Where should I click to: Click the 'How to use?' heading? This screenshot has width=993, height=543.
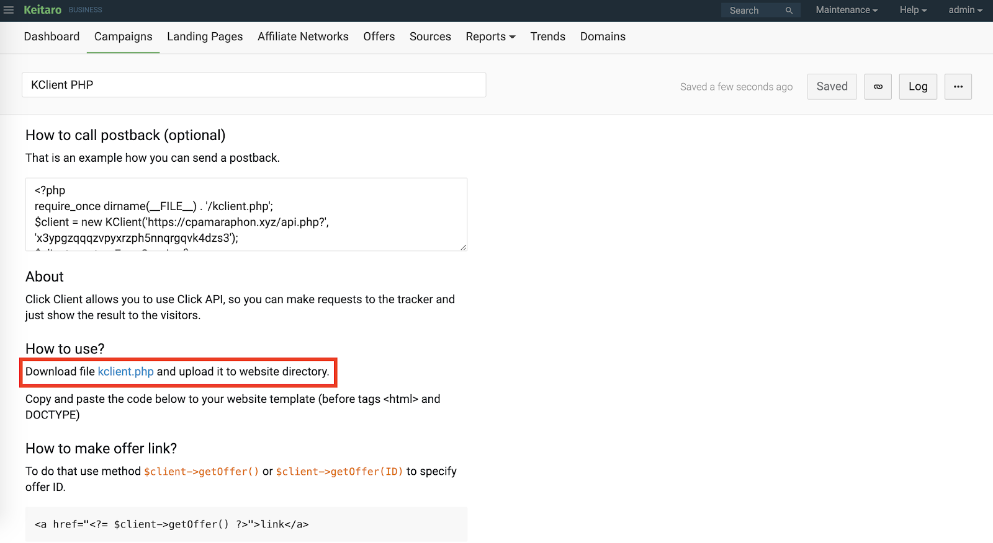click(65, 349)
